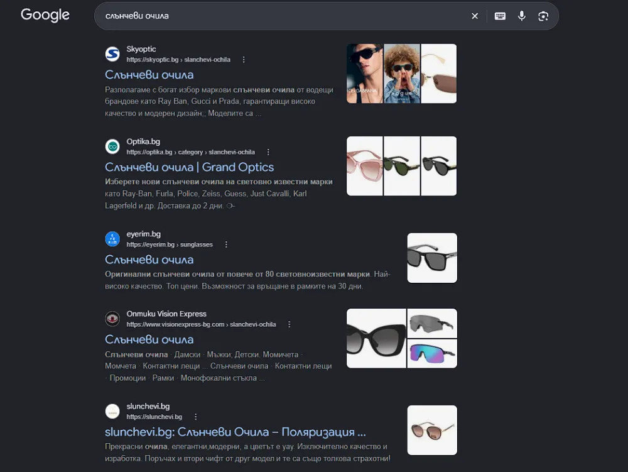Click the 'https://slunchevi.bg' URL text

click(x=154, y=417)
